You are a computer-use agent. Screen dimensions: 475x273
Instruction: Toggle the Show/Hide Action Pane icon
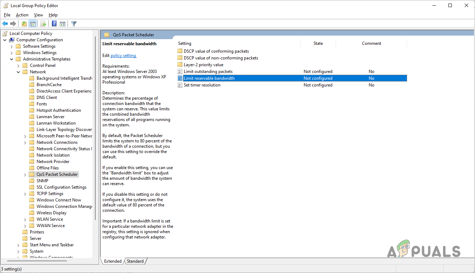click(63, 24)
